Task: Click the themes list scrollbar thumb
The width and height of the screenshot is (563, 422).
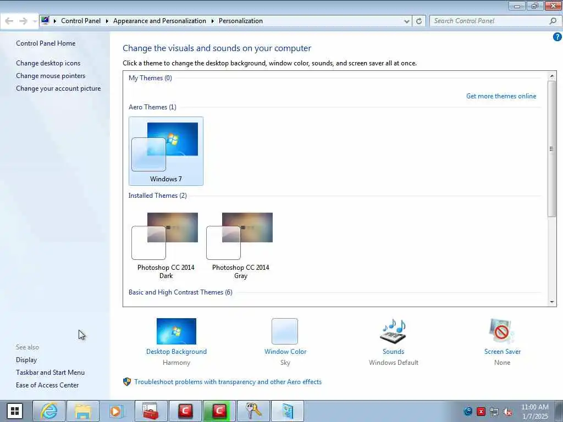Action: [552, 149]
